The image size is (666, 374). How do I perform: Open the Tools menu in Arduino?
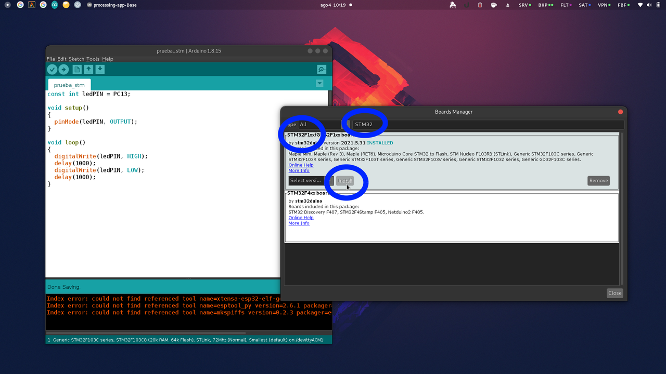(93, 59)
